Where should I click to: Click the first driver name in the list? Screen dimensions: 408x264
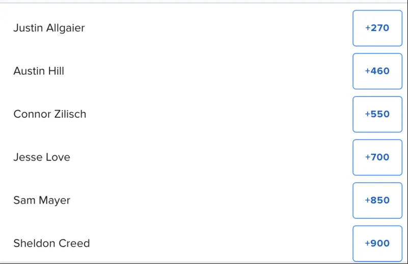click(x=49, y=28)
